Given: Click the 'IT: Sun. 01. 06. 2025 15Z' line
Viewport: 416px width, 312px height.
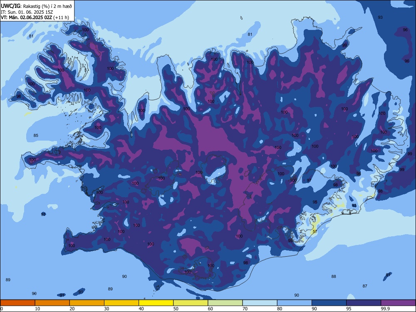Looking at the screenshot, I should 27,12.
